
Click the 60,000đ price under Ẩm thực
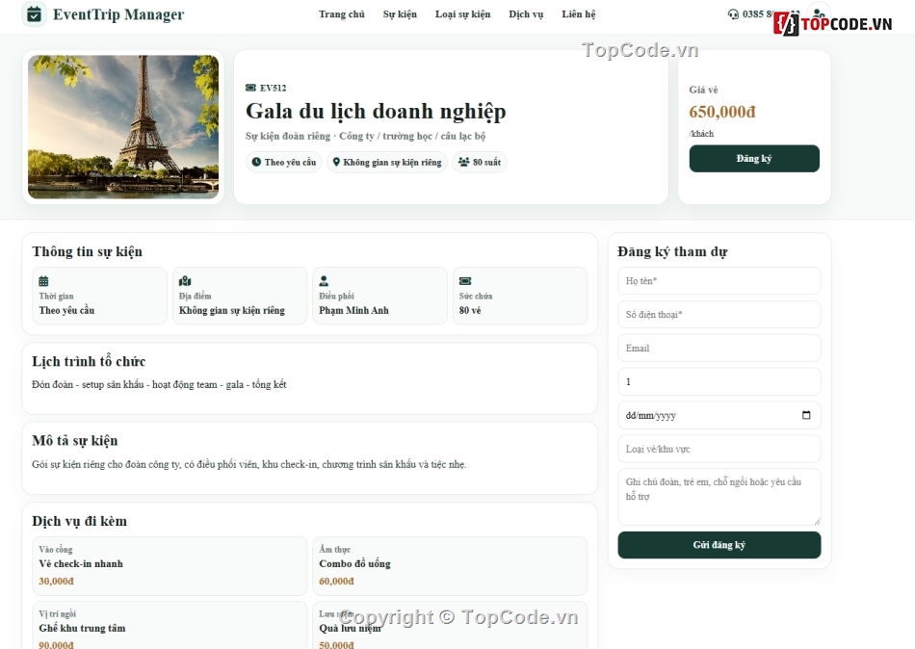click(337, 582)
